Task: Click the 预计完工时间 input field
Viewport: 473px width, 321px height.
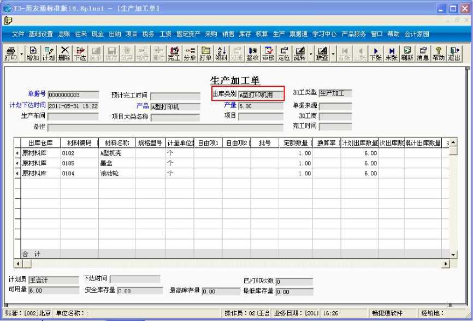Action: click(x=175, y=96)
